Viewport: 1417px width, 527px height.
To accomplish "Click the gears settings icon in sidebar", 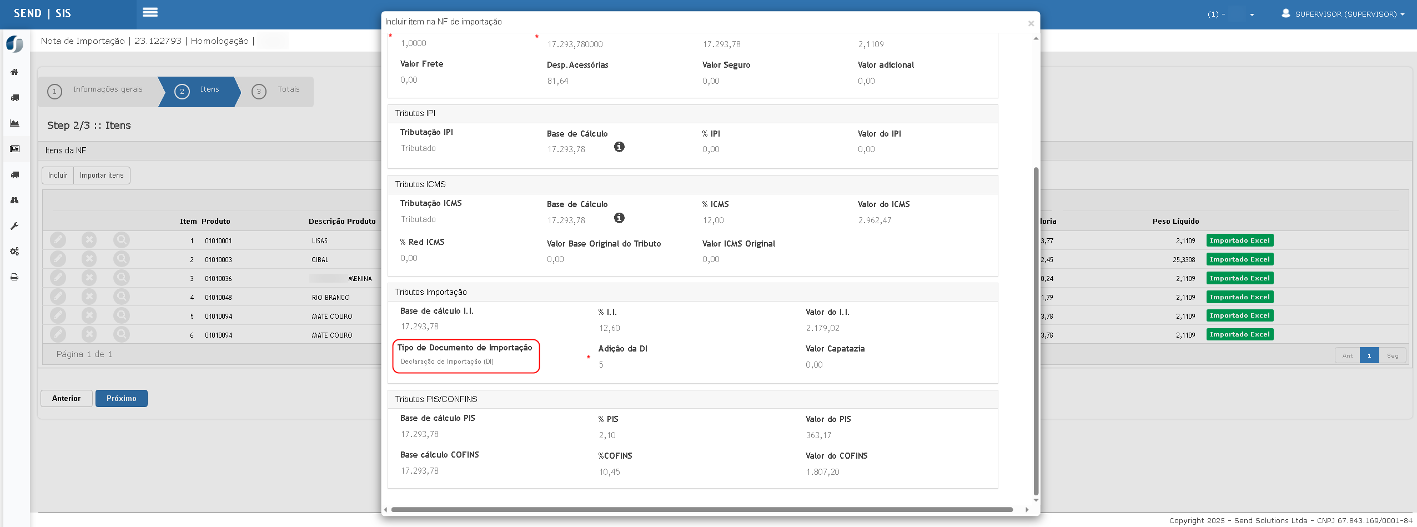I will tap(15, 252).
